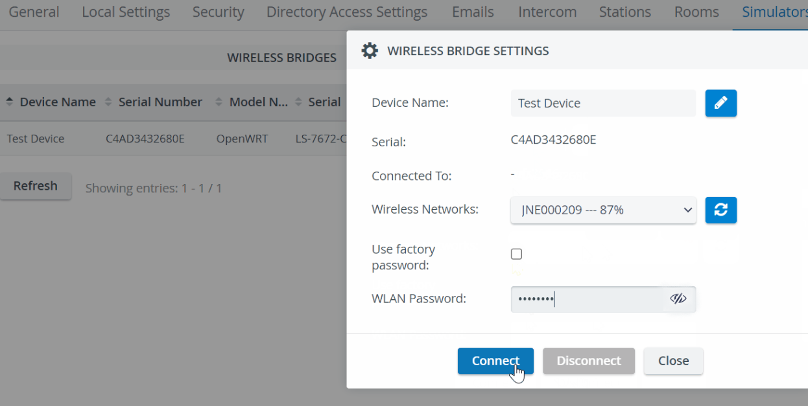Select the Test Device table row
The image size is (808, 406).
[173, 139]
